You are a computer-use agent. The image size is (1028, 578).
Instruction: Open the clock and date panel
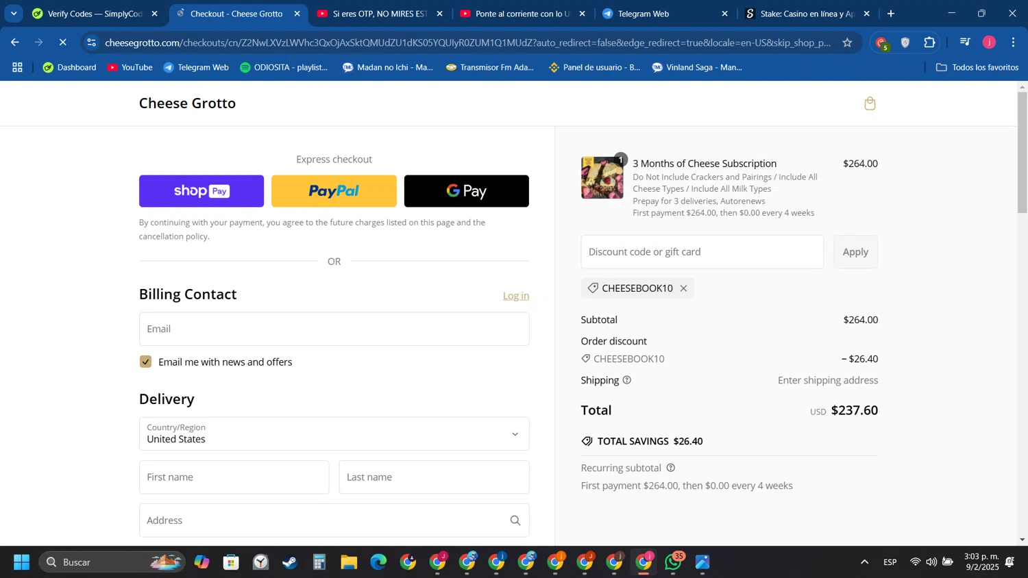click(x=981, y=562)
